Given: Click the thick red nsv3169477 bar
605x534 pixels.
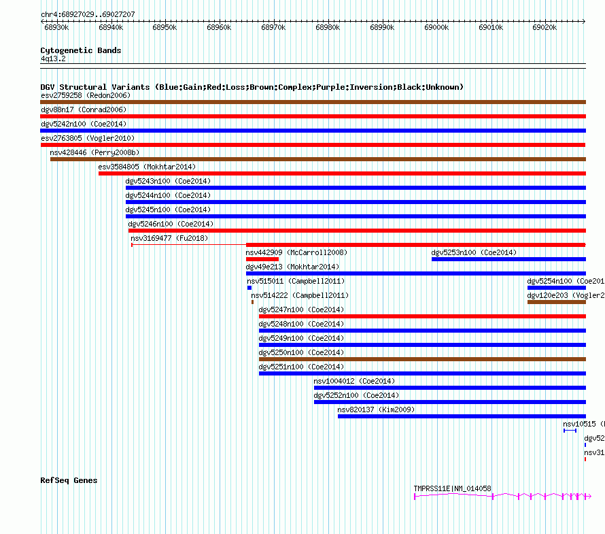Looking at the screenshot, I should pyautogui.click(x=415, y=245).
